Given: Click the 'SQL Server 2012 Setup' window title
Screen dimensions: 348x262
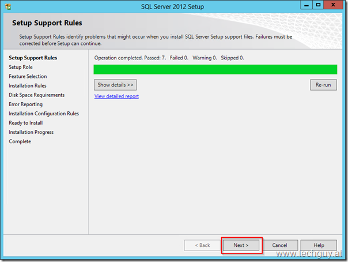Looking at the screenshot, I should click(x=172, y=7).
